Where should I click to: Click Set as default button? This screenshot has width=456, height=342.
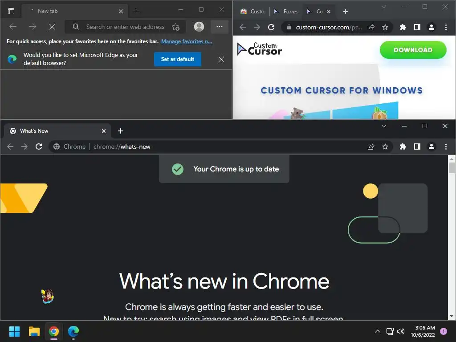pos(177,59)
